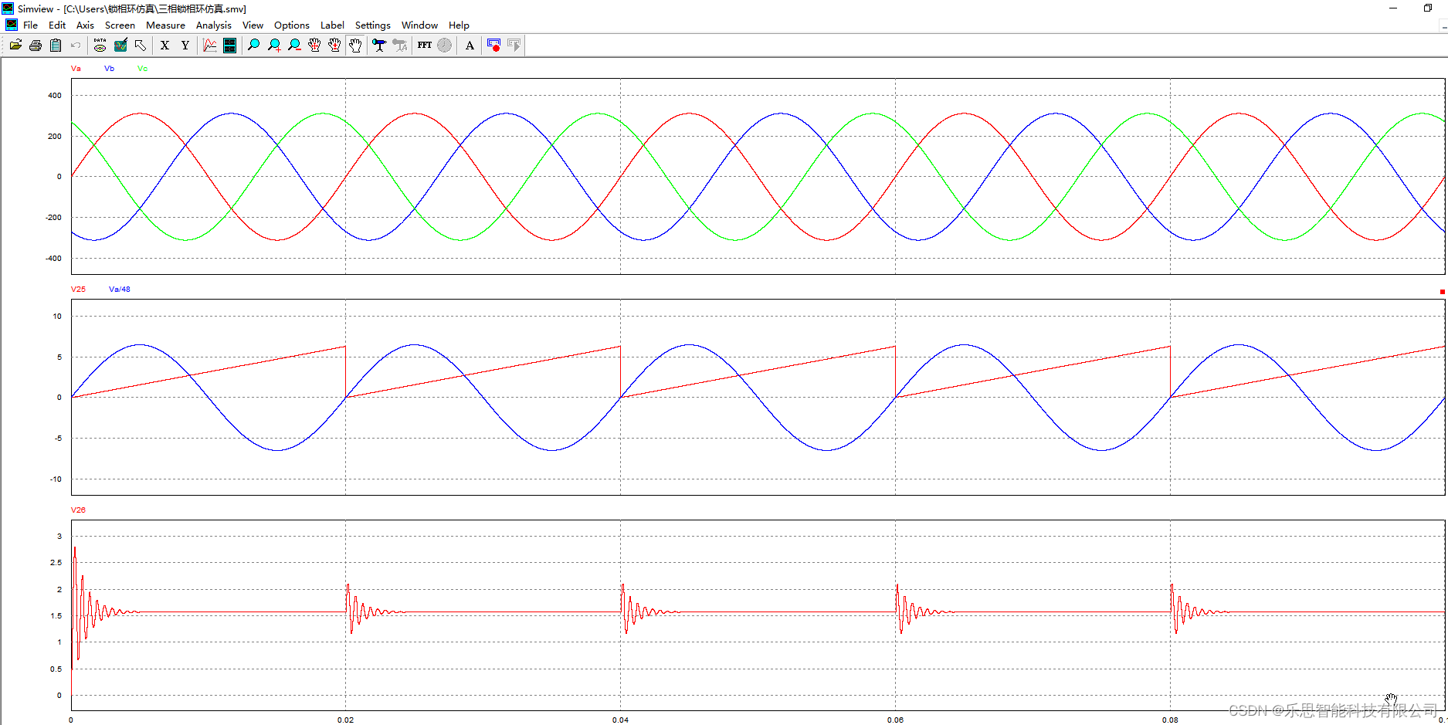Open the Options menu
Viewport: 1448px width, 725px height.
pos(292,25)
